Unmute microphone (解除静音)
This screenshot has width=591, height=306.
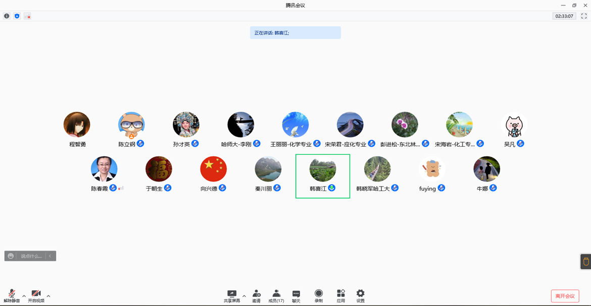[x=12, y=296]
